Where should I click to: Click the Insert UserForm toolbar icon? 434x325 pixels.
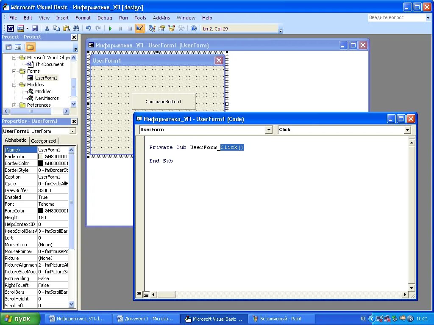coord(20,28)
